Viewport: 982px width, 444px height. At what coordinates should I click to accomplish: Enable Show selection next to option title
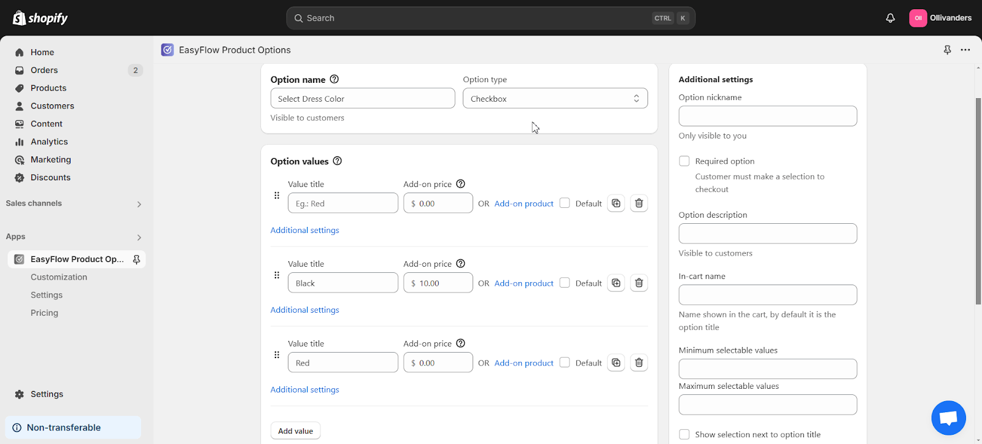pos(684,434)
